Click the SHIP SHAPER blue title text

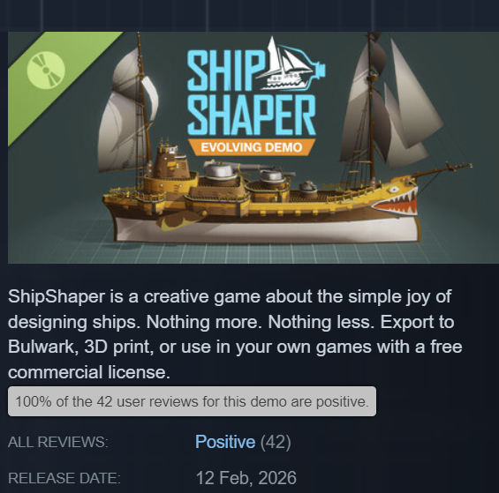coord(252,93)
